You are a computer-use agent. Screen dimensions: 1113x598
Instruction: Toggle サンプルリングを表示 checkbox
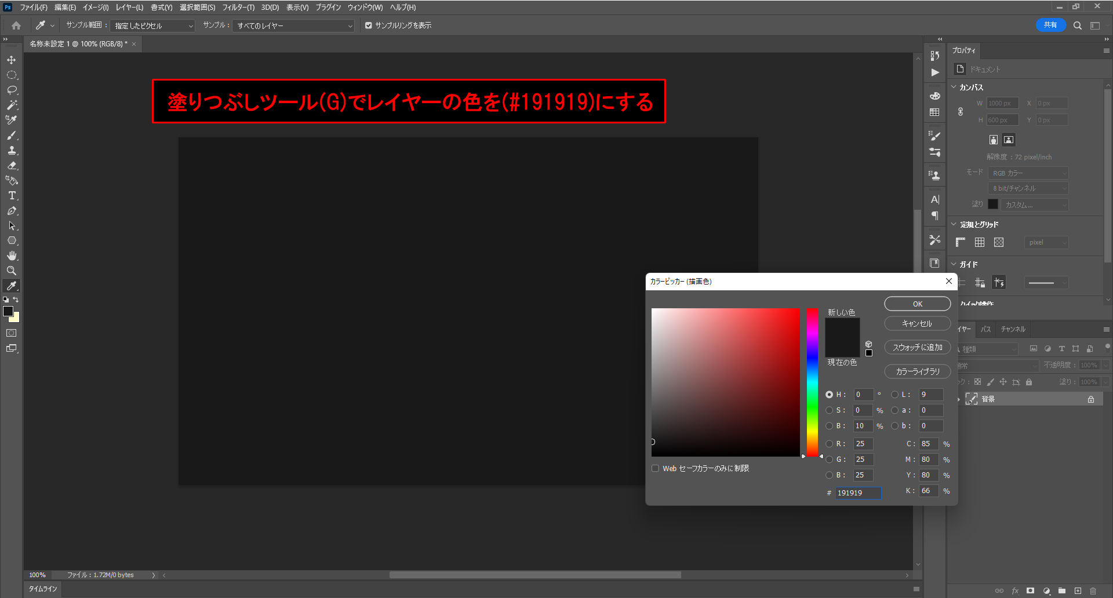click(368, 25)
